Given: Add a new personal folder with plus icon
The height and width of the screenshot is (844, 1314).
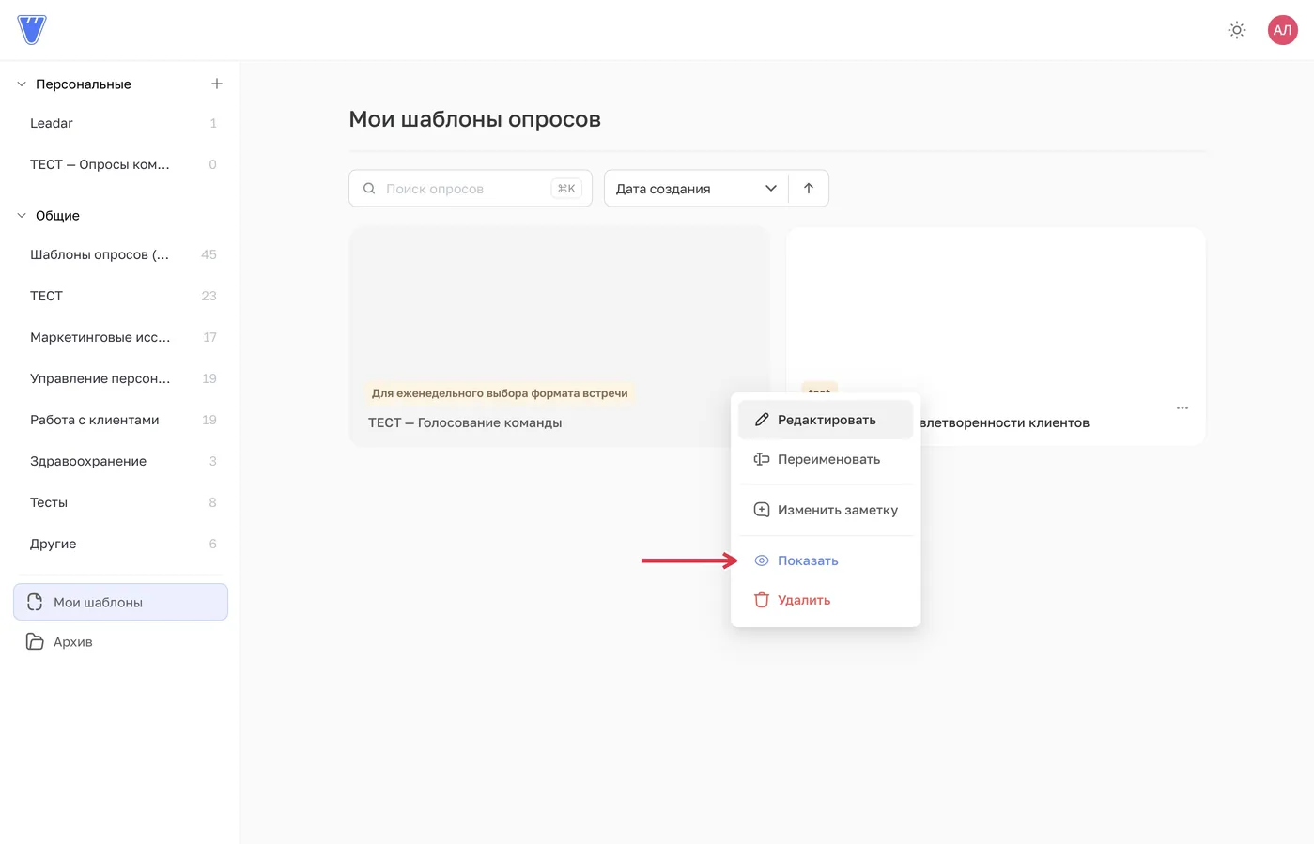Looking at the screenshot, I should click(x=217, y=84).
